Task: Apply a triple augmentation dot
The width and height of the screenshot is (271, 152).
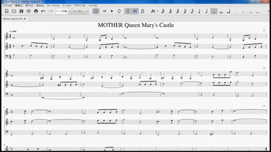Action: point(251,12)
